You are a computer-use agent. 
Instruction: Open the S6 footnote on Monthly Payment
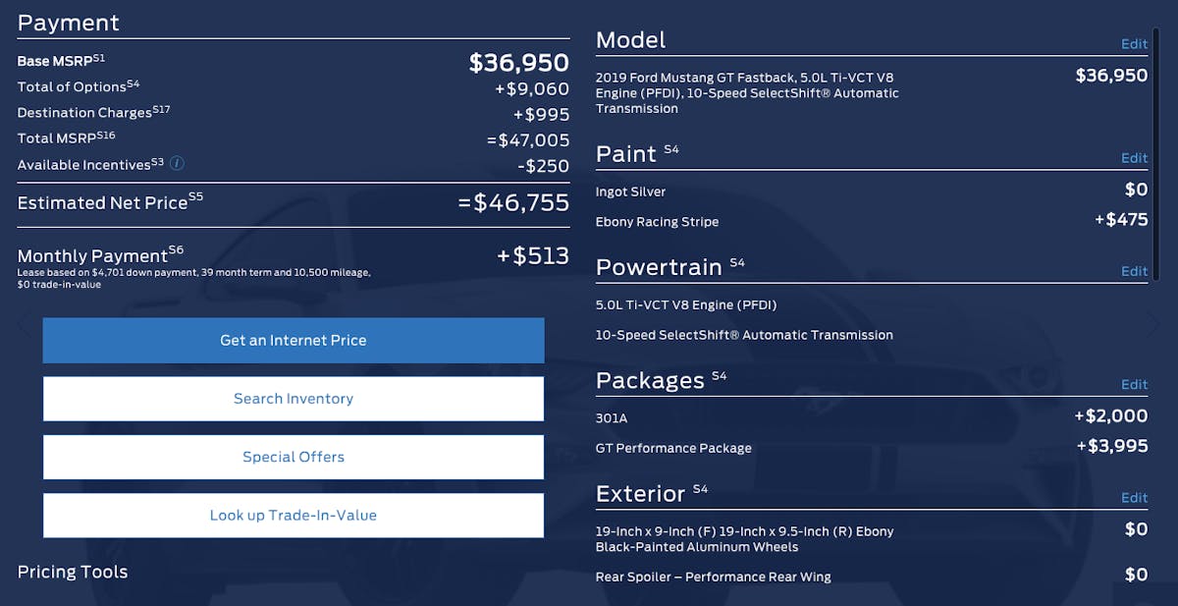[176, 250]
